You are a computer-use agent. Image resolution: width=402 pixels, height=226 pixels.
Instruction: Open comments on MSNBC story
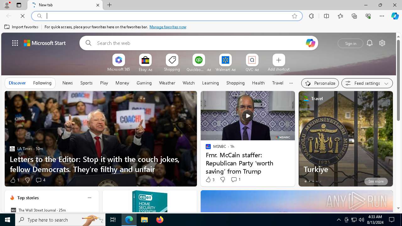236,180
